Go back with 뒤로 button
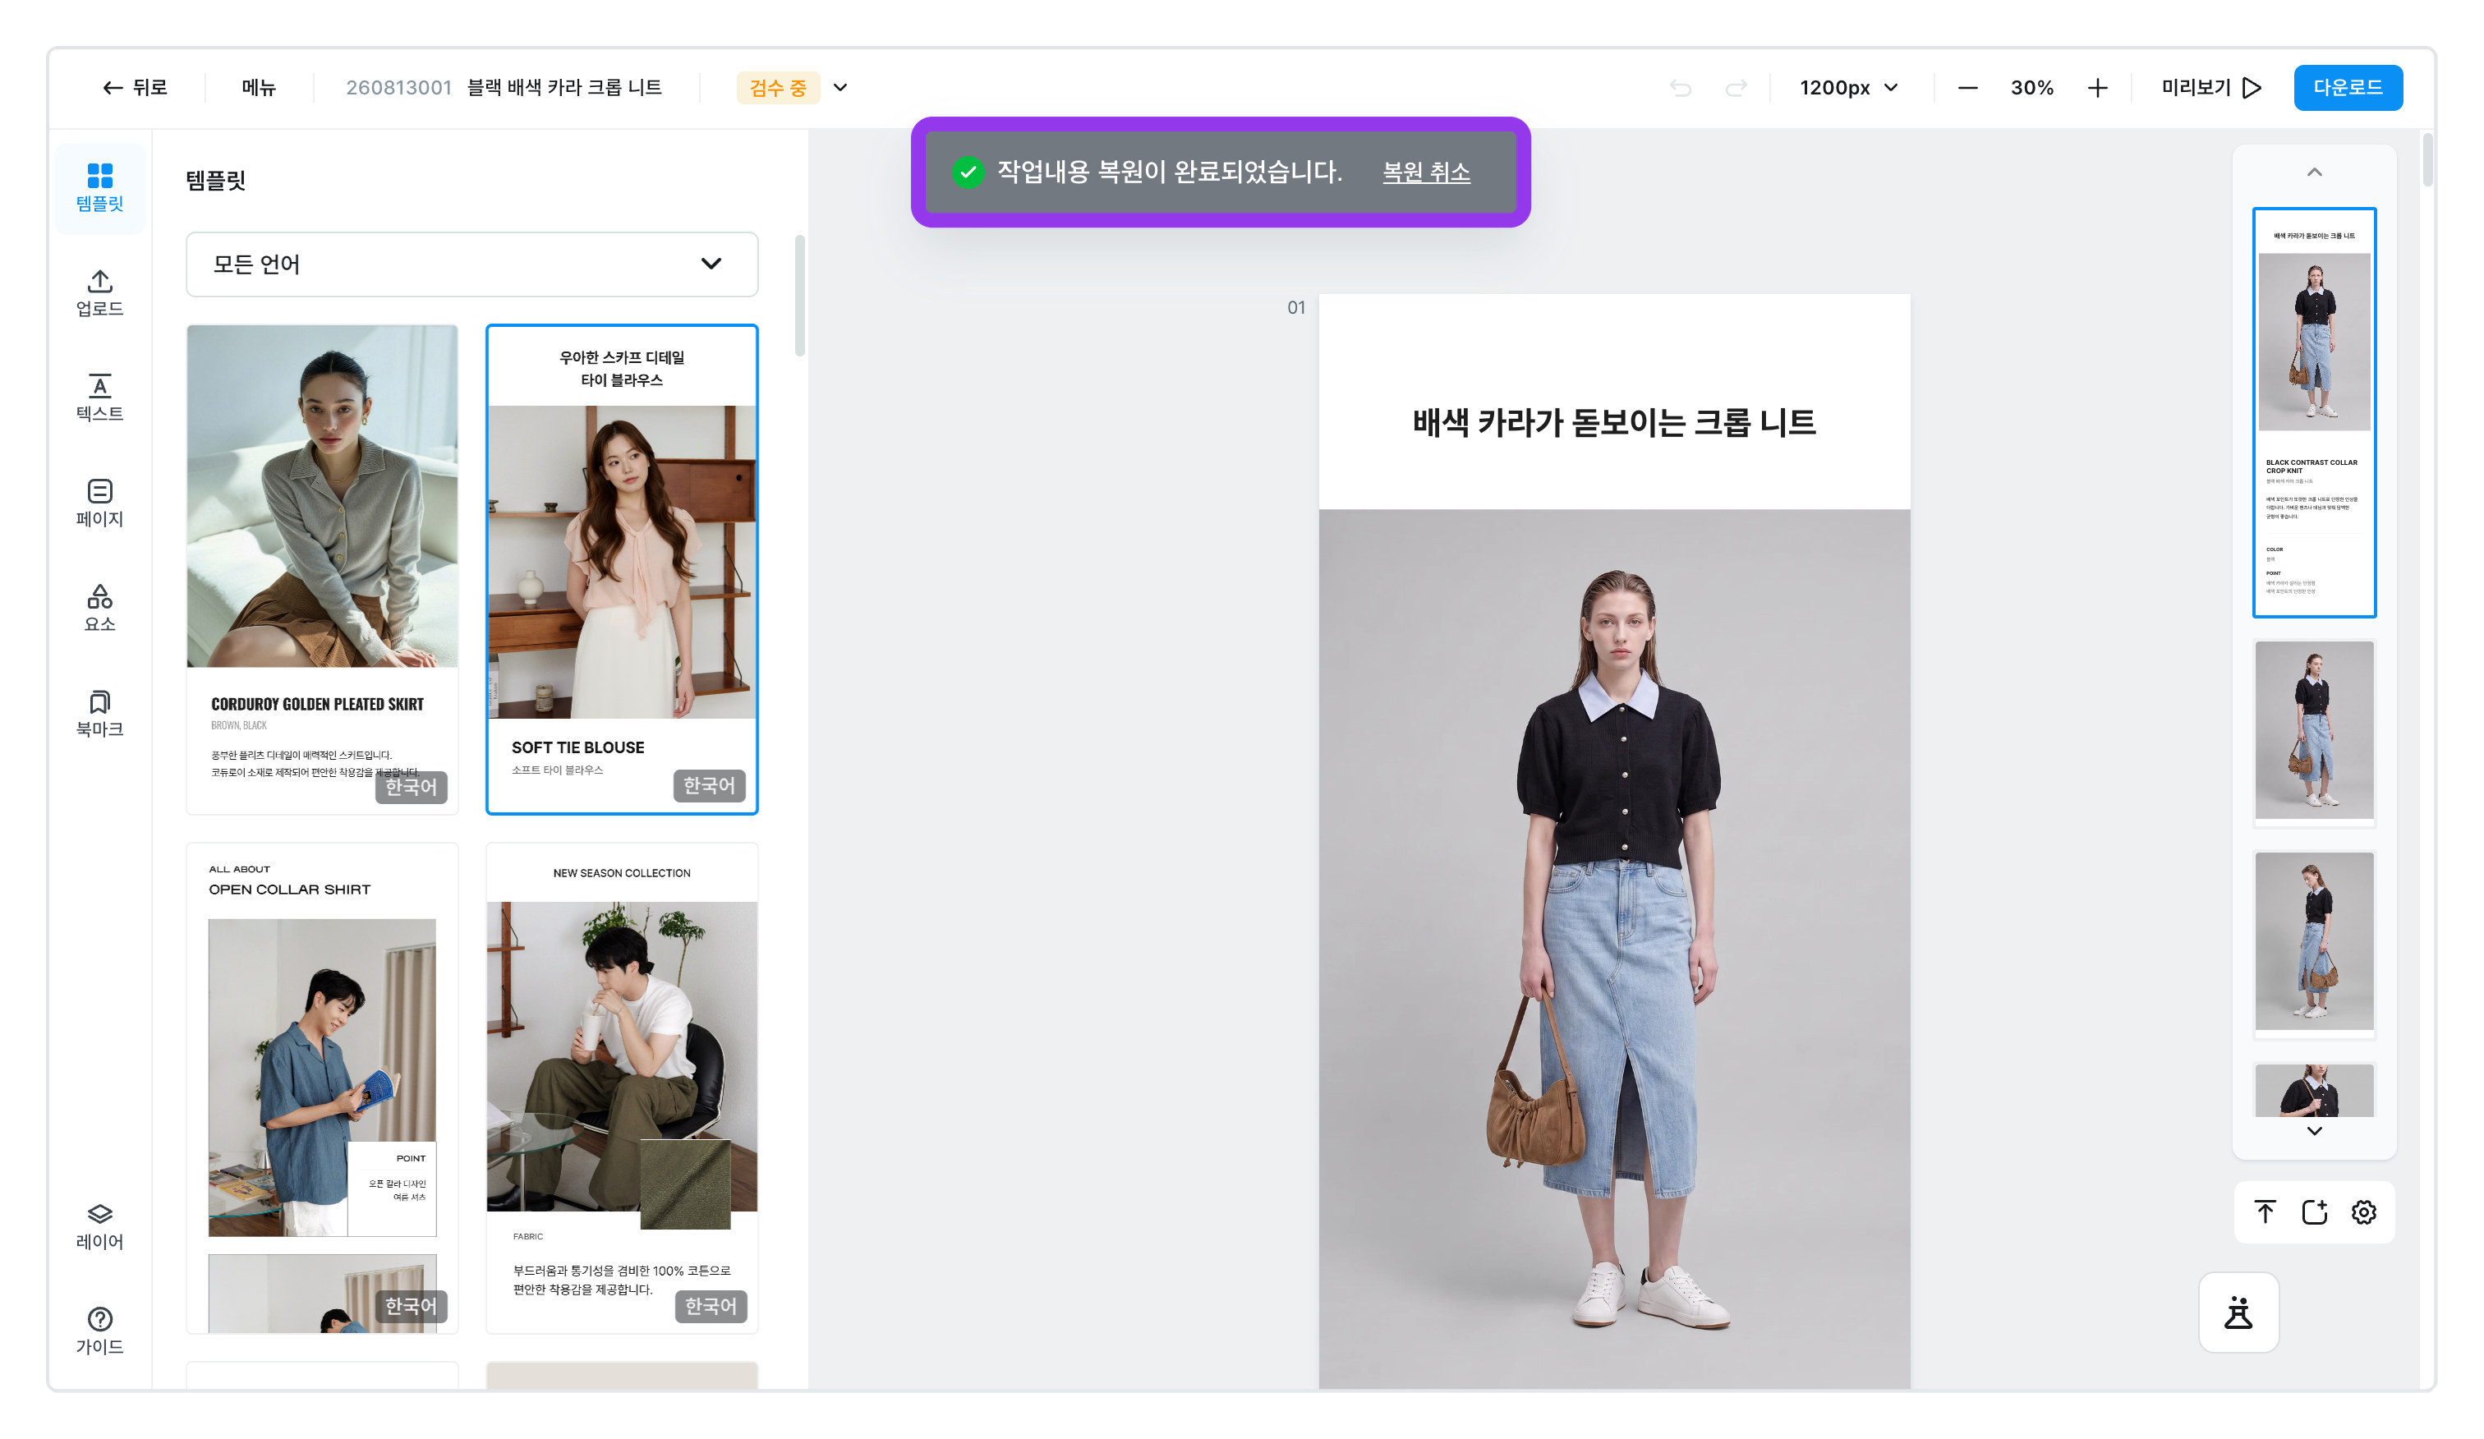The image size is (2484, 1439). click(x=135, y=88)
